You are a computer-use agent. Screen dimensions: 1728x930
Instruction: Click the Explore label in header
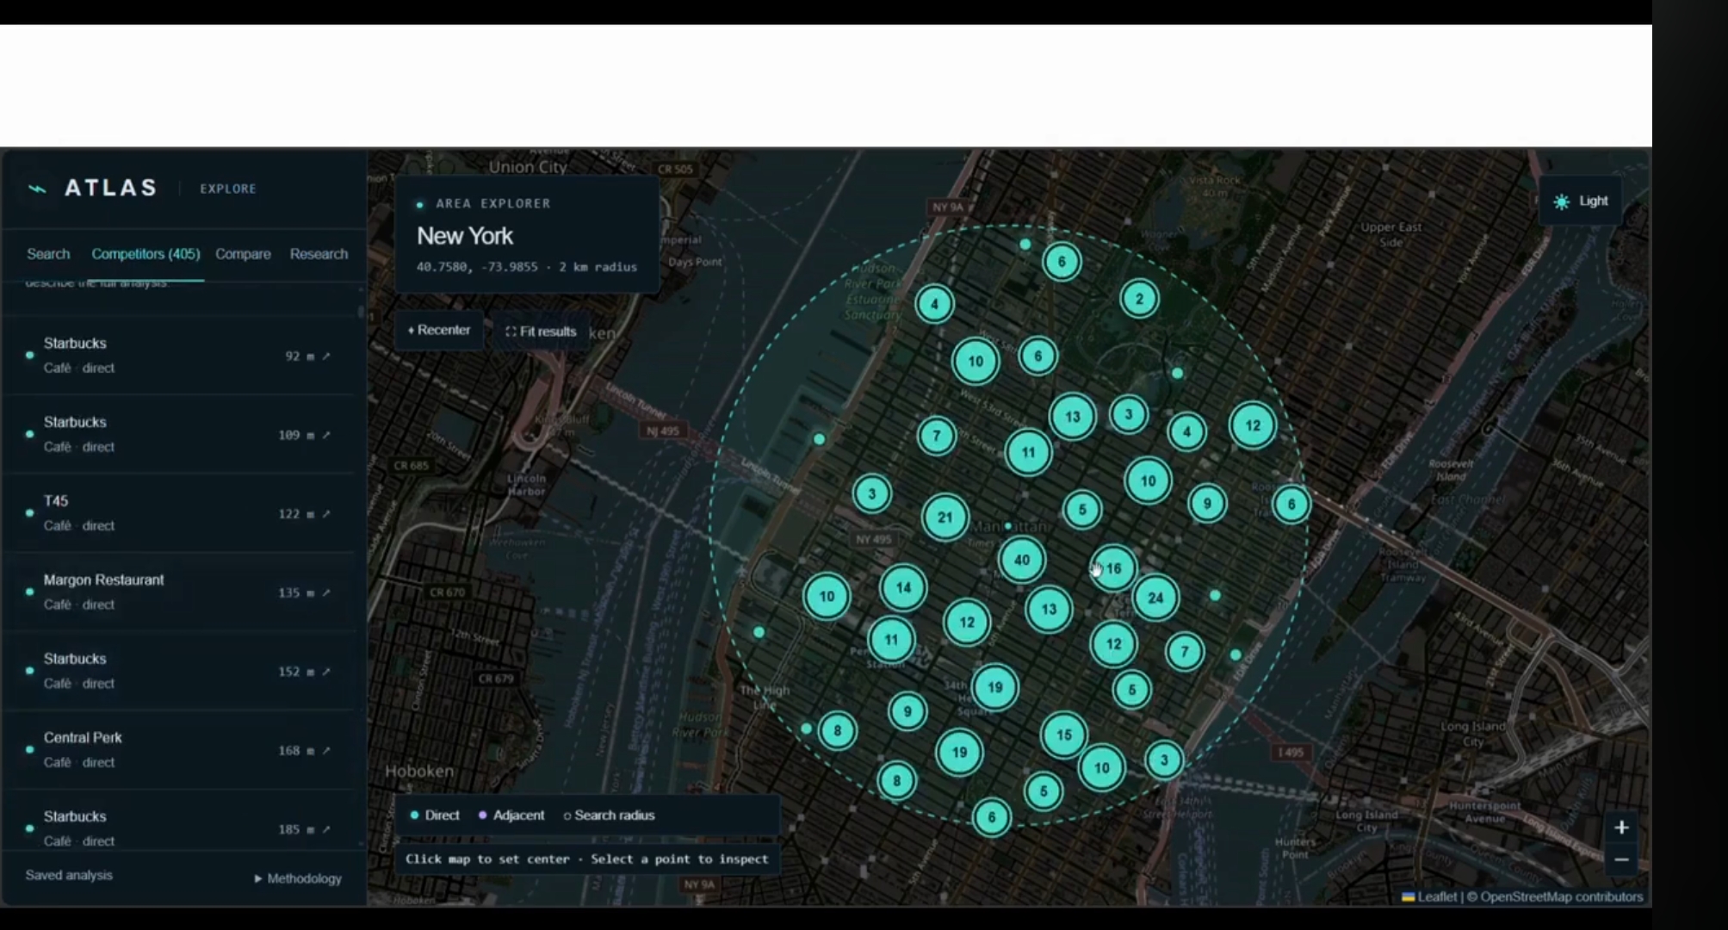coord(228,189)
